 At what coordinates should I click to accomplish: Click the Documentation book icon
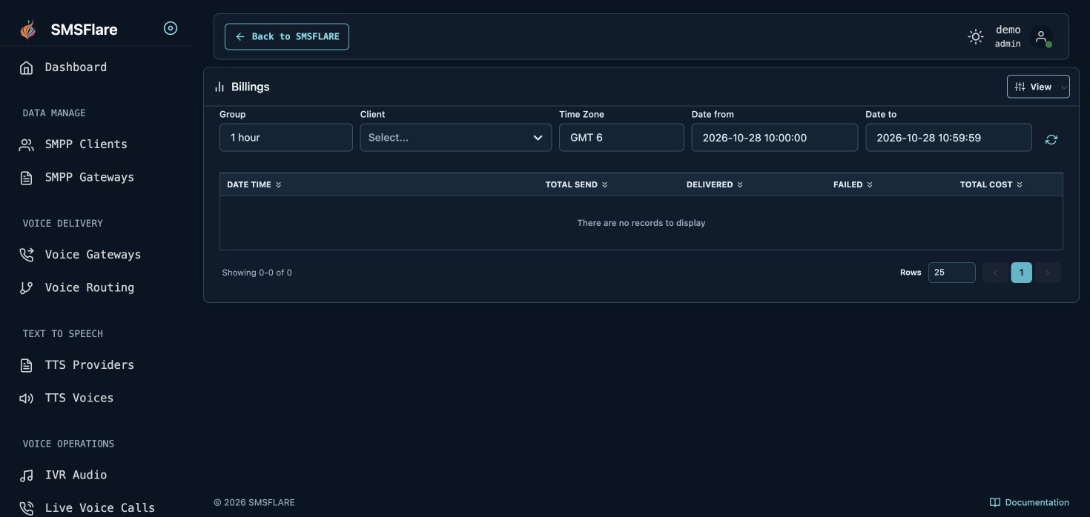995,502
